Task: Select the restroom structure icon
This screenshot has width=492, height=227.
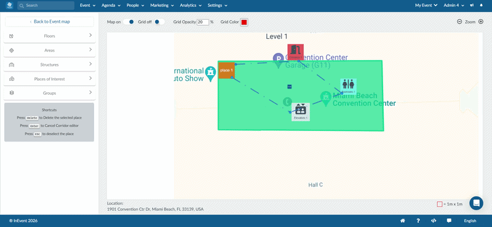Action: click(x=348, y=86)
